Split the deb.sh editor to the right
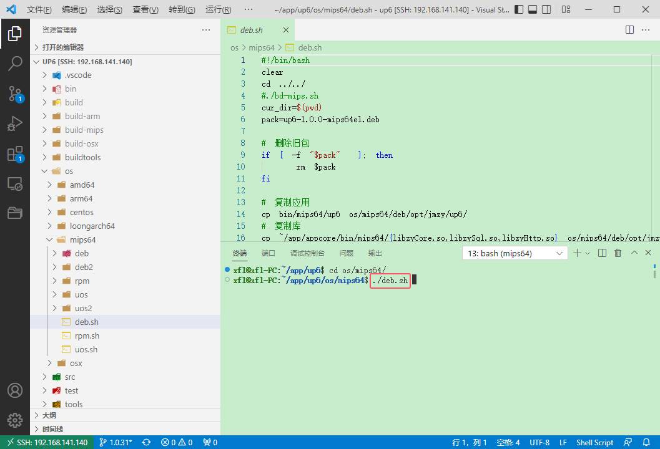 tap(630, 30)
